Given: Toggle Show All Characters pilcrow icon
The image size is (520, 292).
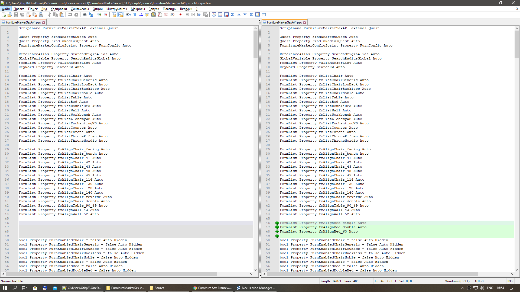Looking at the screenshot, I should (135, 15).
